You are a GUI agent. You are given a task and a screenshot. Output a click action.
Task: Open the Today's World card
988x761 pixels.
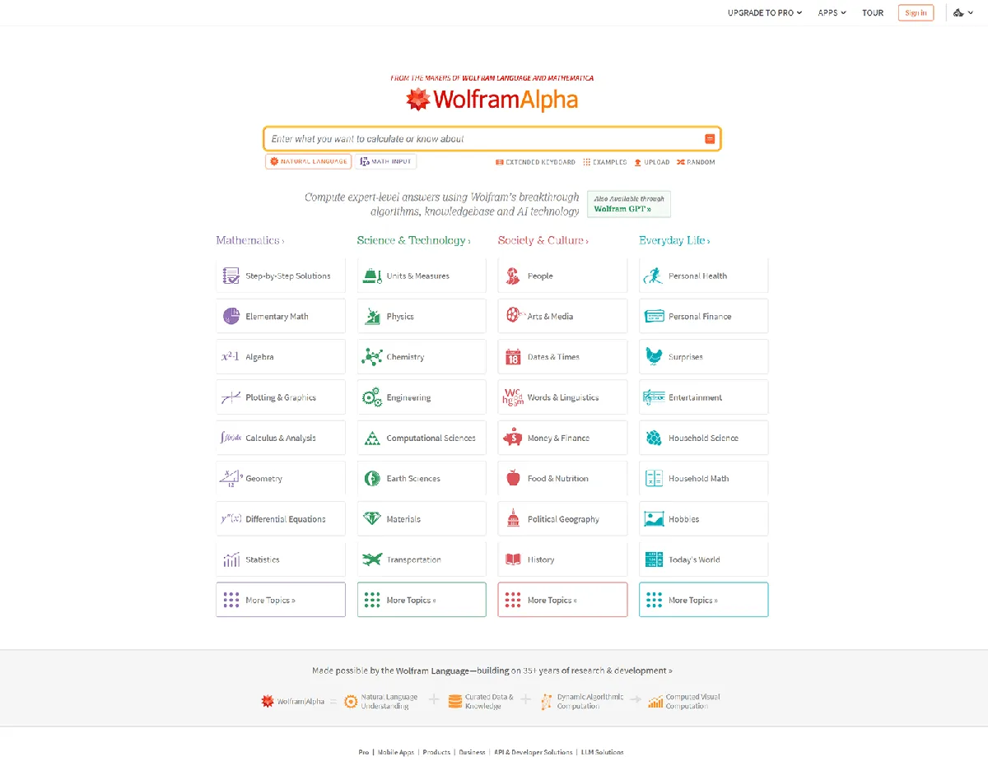pyautogui.click(x=703, y=559)
